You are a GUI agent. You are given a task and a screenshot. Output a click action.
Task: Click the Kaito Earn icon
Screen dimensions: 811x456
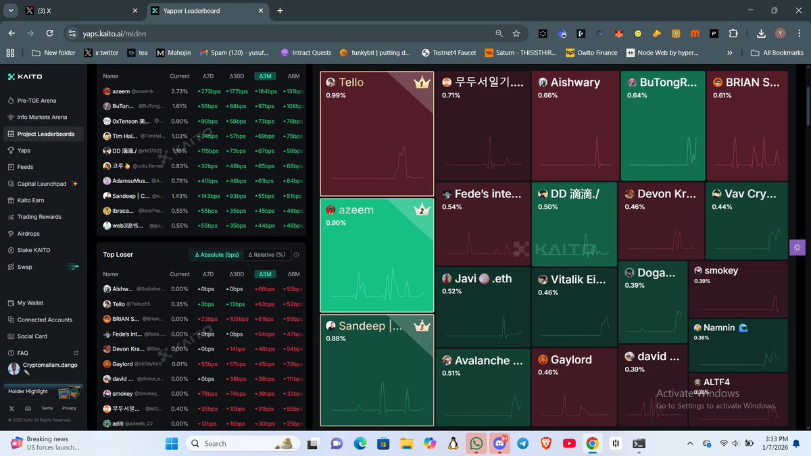11,200
